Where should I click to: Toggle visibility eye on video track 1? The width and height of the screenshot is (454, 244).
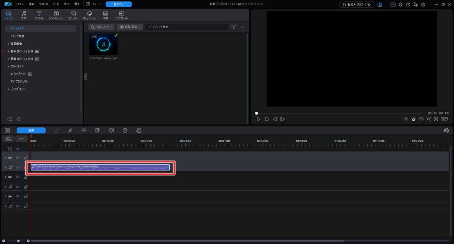pos(18,157)
